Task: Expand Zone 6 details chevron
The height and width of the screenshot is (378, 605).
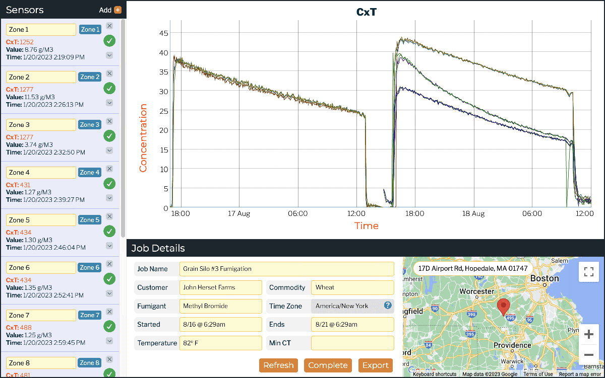Action: click(x=109, y=293)
